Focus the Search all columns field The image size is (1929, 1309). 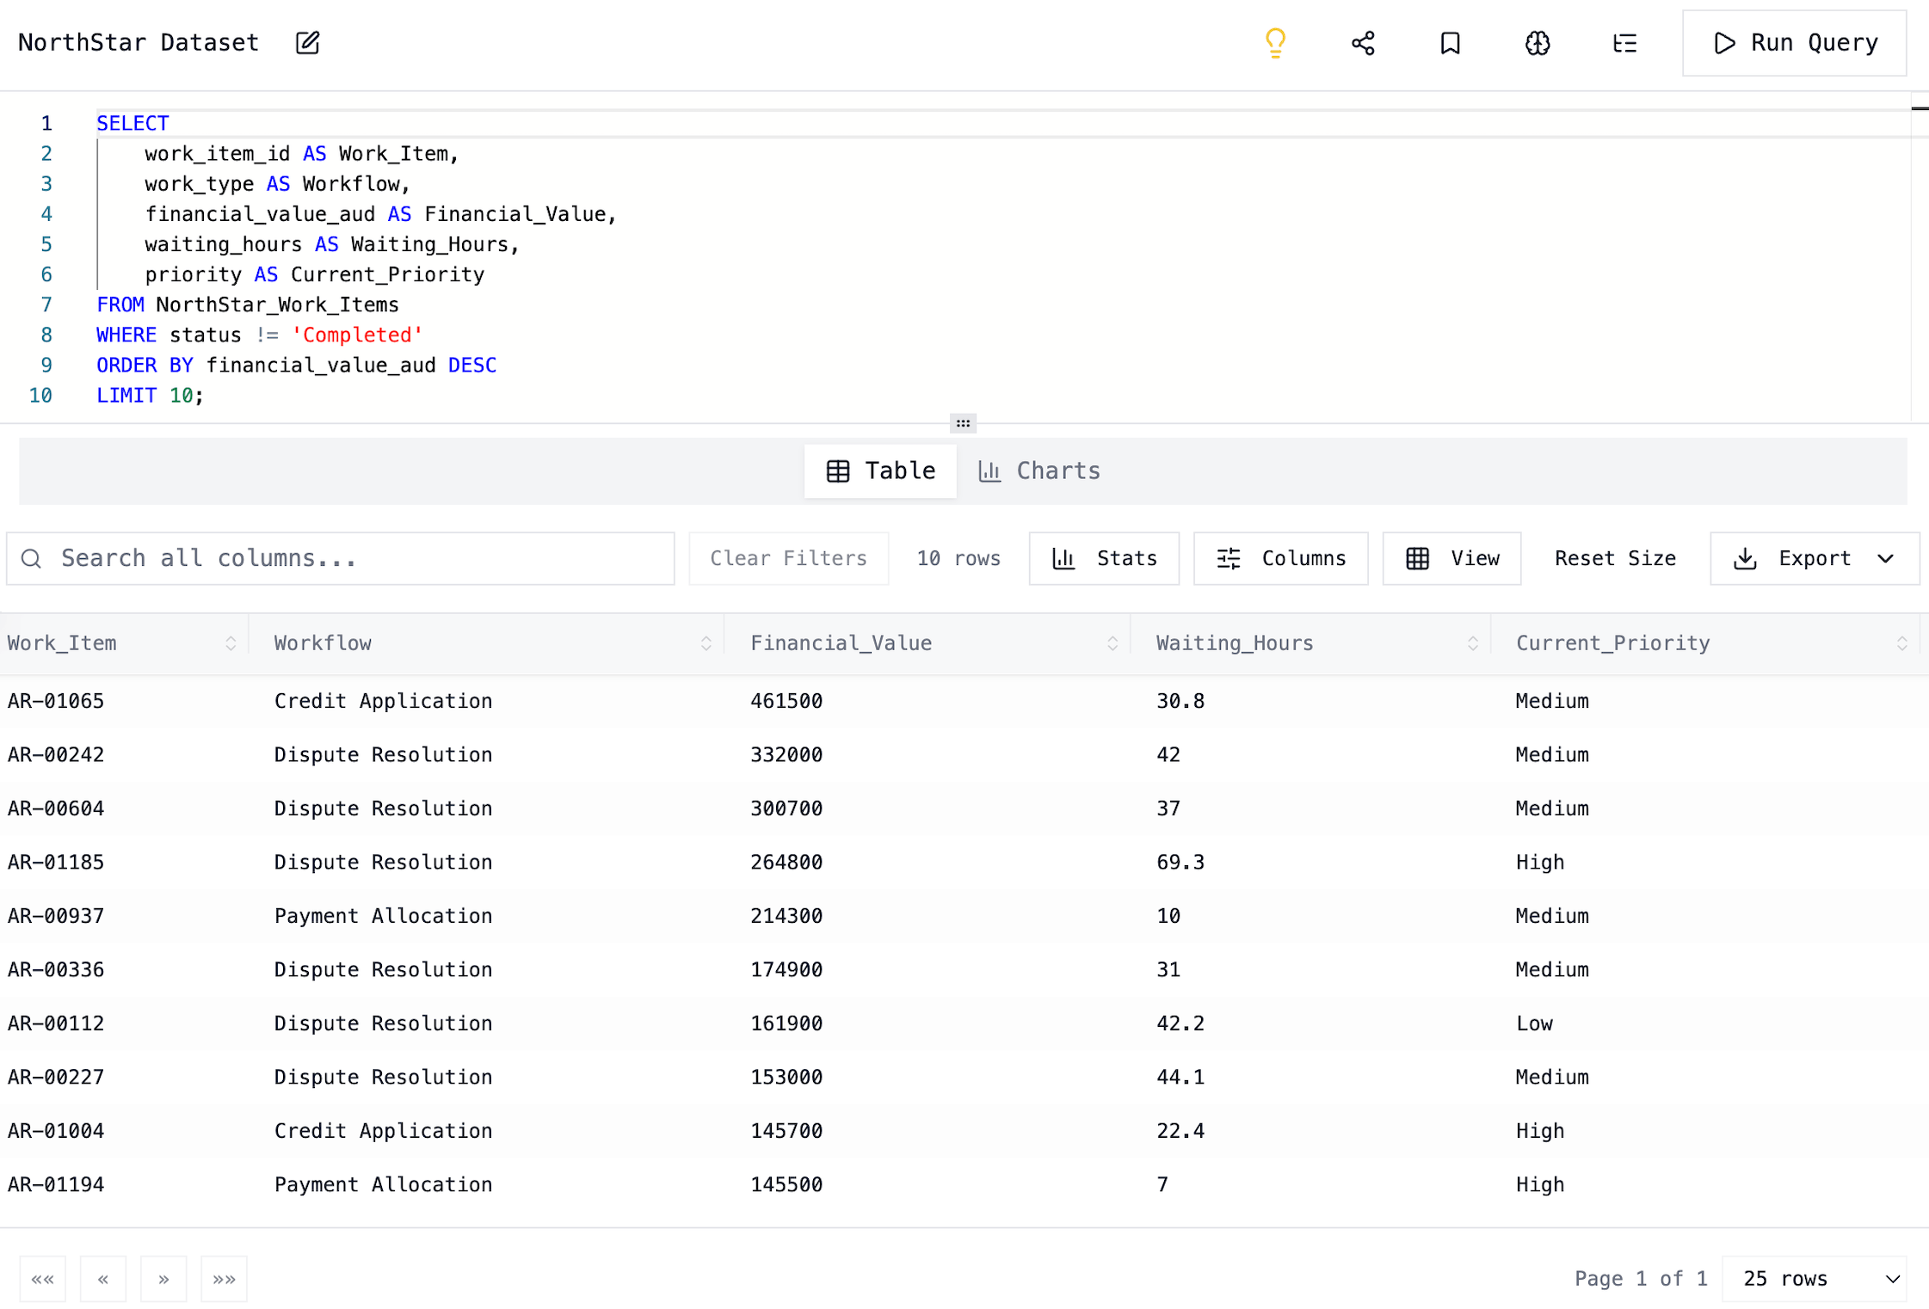[341, 559]
